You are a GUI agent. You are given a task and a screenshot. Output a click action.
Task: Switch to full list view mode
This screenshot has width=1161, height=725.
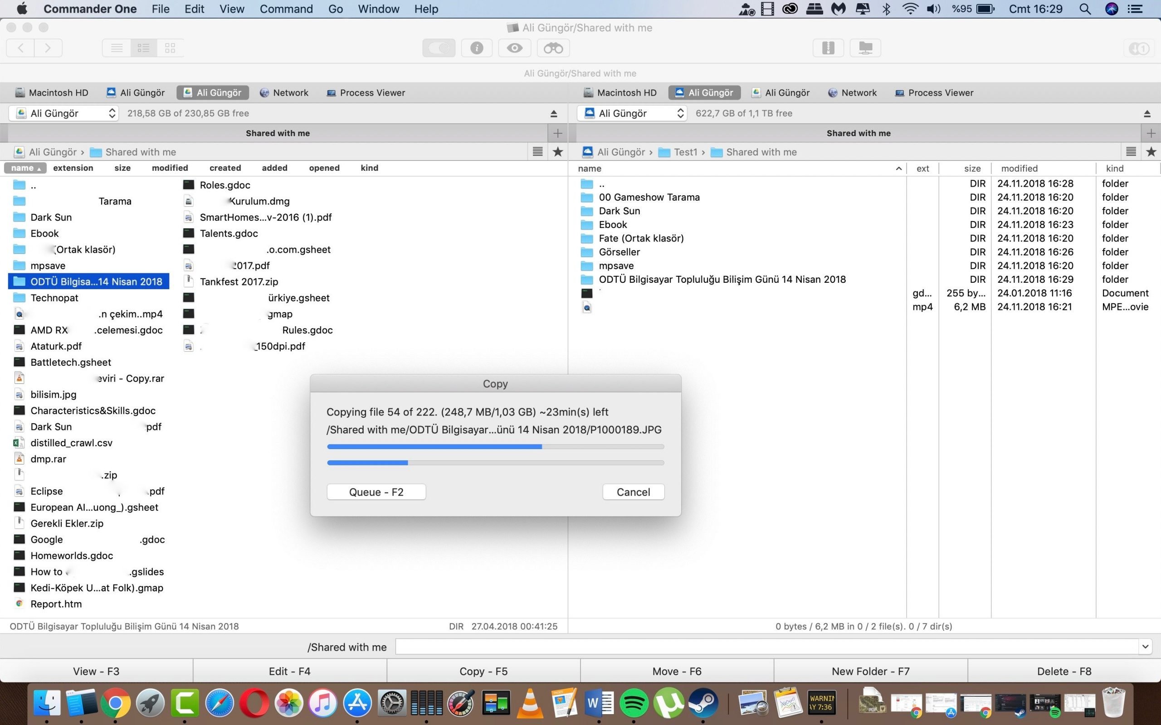pos(117,48)
